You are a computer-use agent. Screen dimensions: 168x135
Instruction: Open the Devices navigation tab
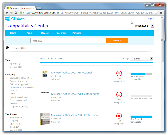(x=45, y=33)
